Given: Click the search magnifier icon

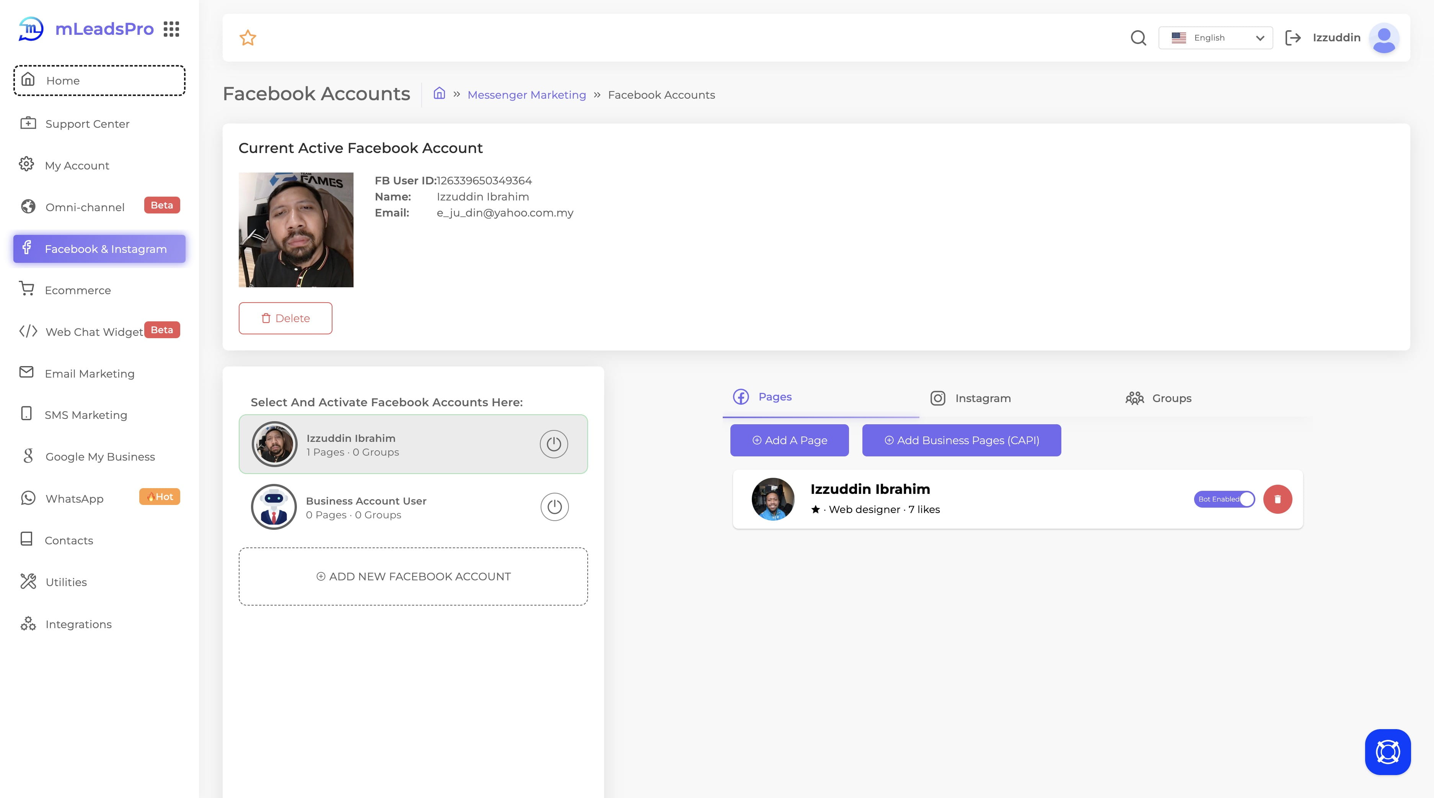Looking at the screenshot, I should pyautogui.click(x=1138, y=37).
